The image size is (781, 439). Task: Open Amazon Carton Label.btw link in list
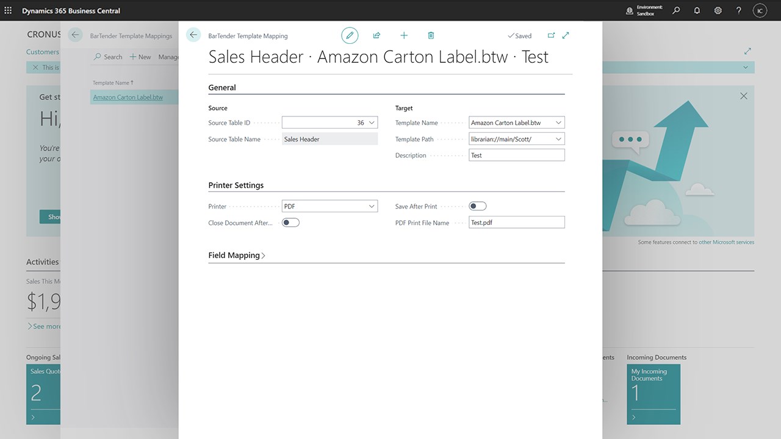pos(128,97)
